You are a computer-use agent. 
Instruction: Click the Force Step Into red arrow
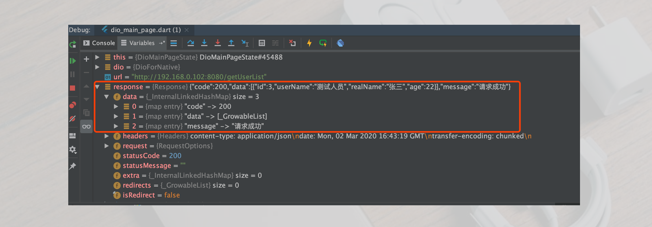[218, 43]
